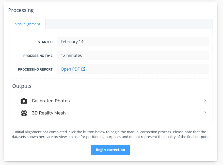Click the camera icon for Calibrated Photos
The width and height of the screenshot is (223, 165).
(24, 101)
